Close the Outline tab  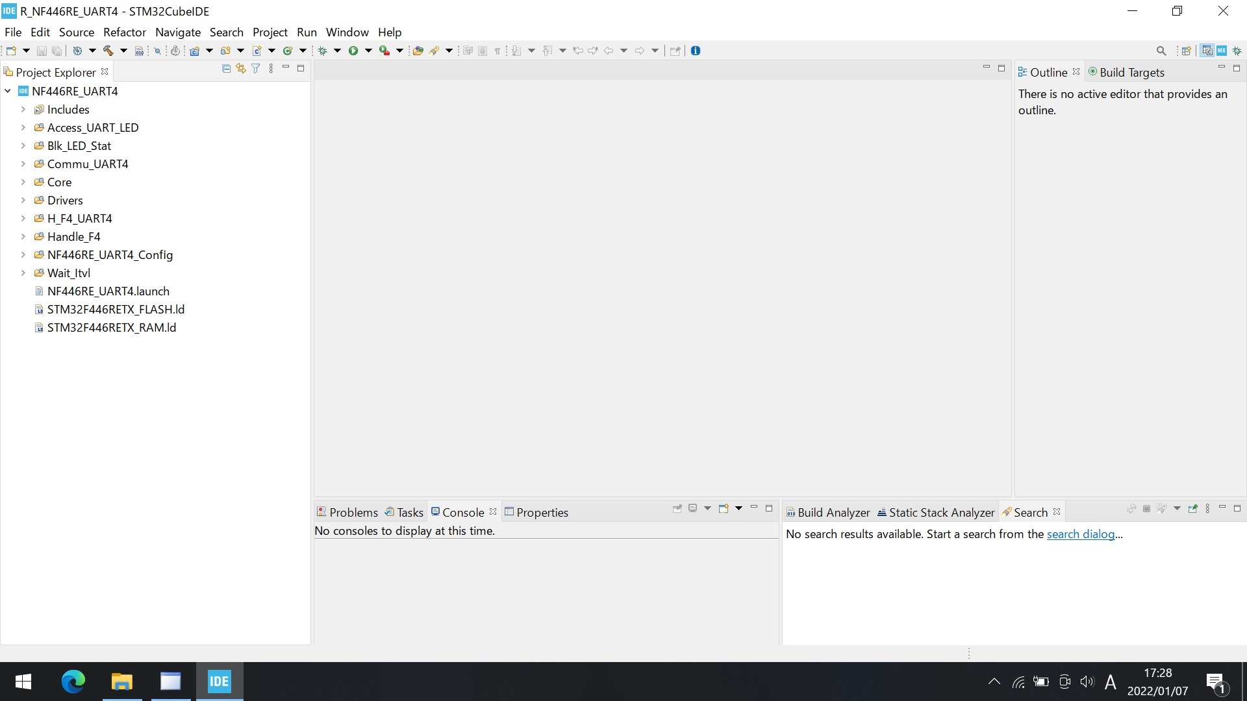click(1076, 71)
